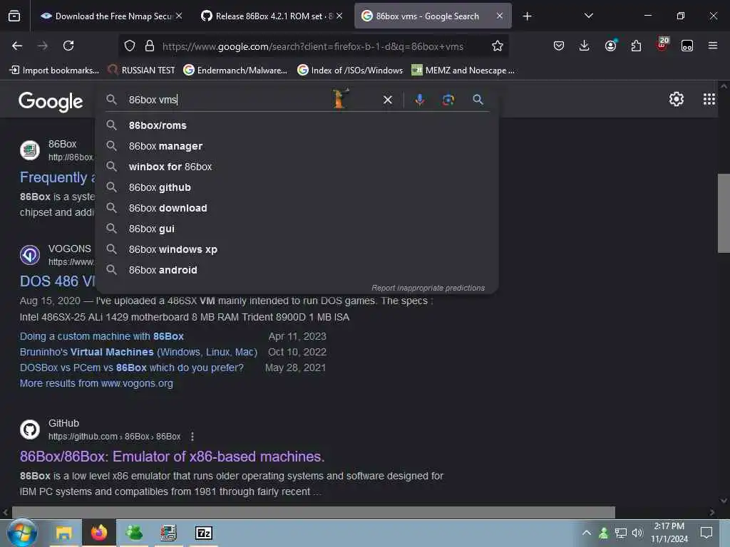
Task: Click the vertical page scrollbar thumb
Action: 723,213
